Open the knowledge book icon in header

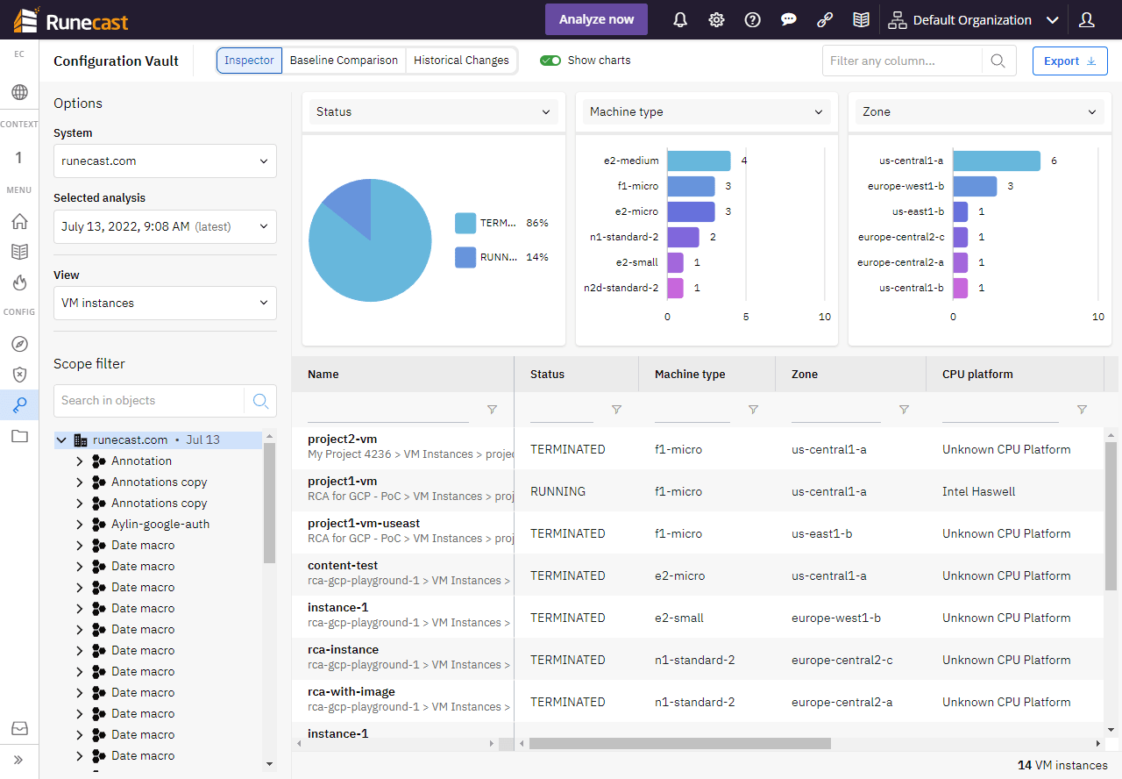[862, 20]
